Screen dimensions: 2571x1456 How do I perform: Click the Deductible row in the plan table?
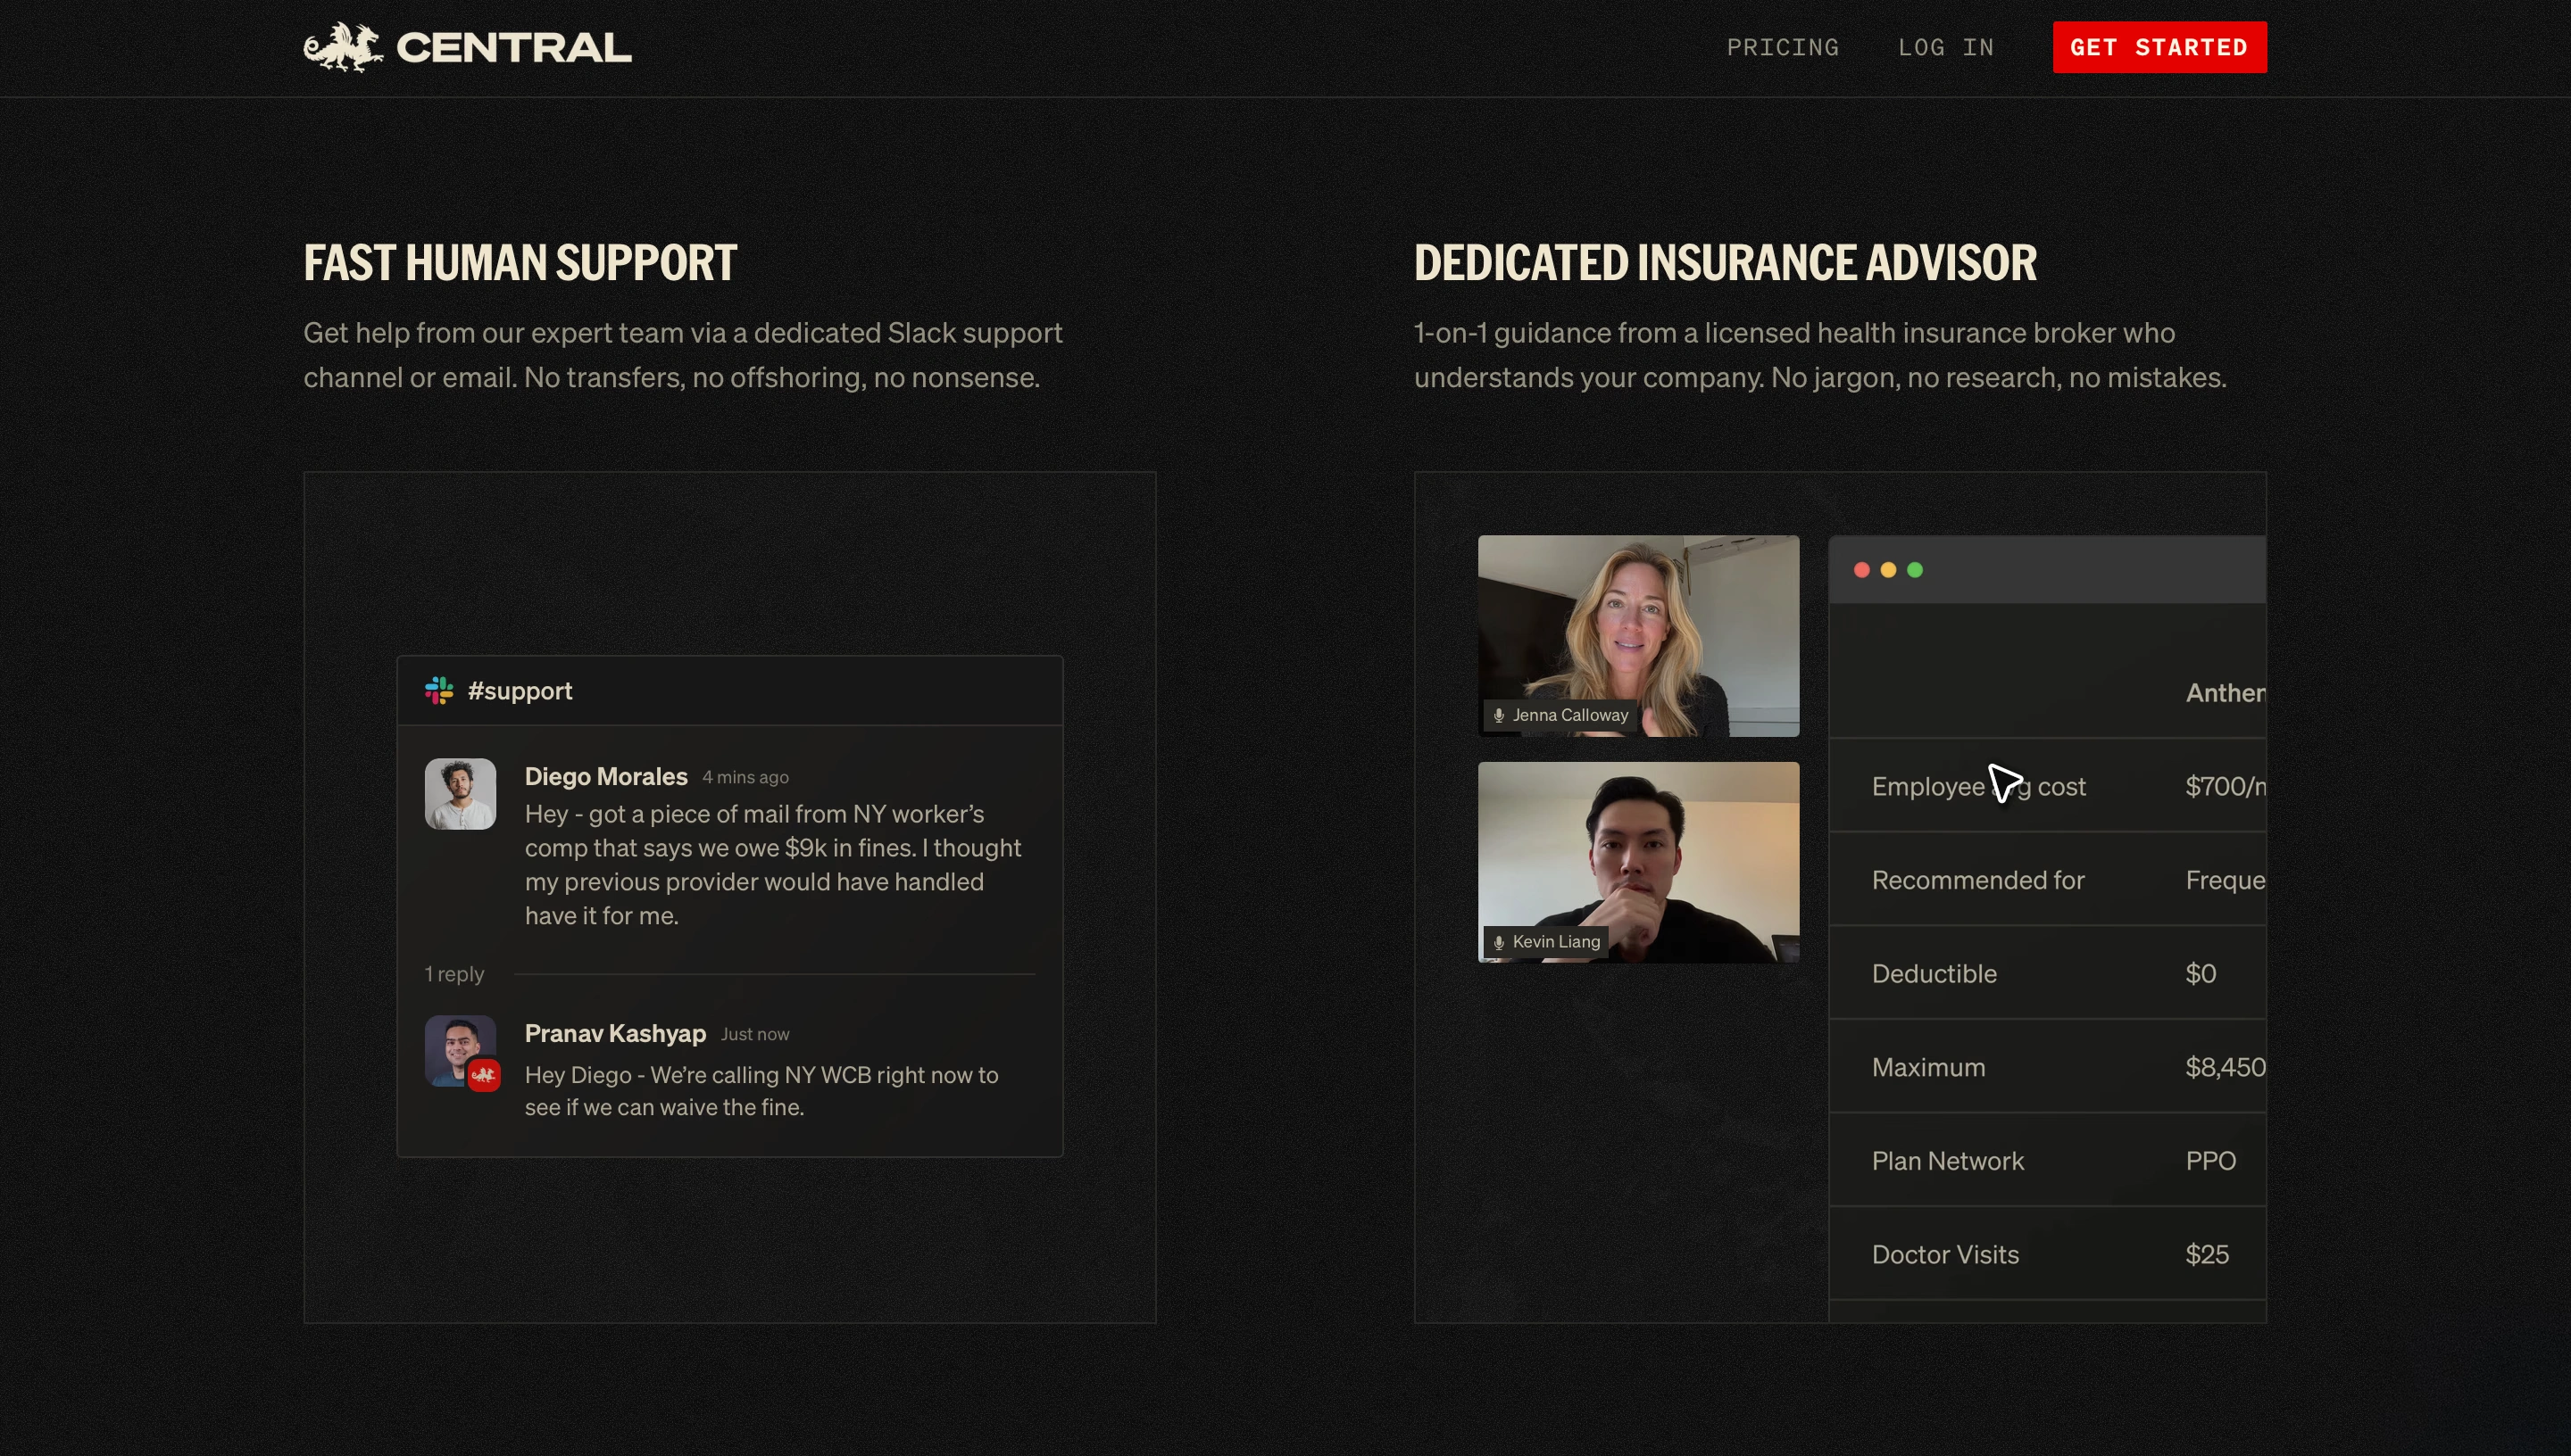(x=1934, y=974)
